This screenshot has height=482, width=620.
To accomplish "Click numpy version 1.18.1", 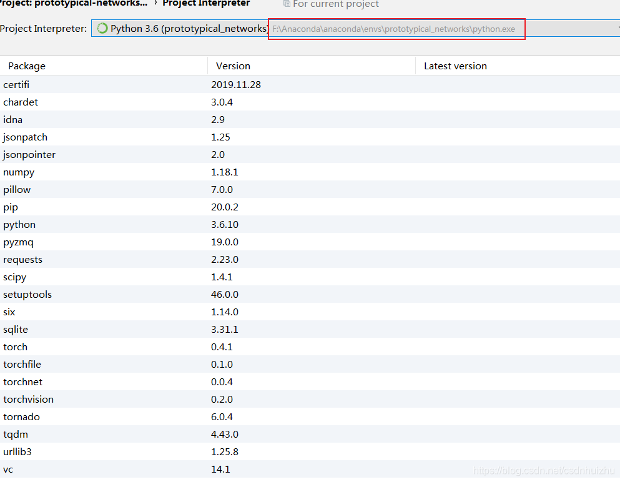I will tap(225, 172).
